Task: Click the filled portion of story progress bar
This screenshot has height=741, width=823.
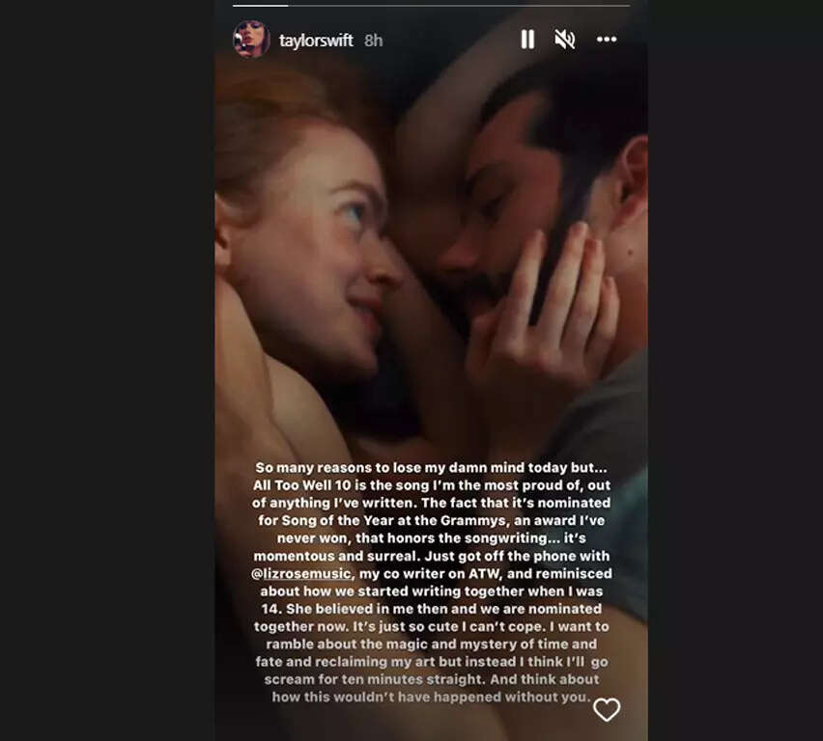Action: [x=261, y=6]
